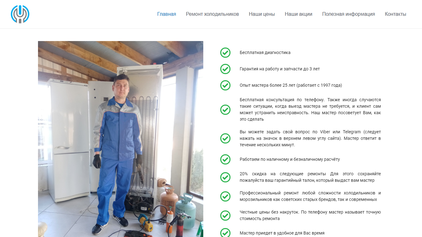Click text Работаем по наличному и безналичному расчёту
The height and width of the screenshot is (237, 422).
[290, 159]
